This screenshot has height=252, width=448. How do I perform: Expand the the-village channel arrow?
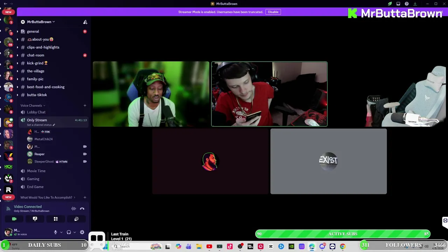coord(17,71)
